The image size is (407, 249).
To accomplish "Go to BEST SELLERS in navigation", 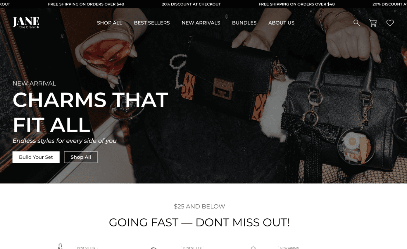I will (152, 23).
